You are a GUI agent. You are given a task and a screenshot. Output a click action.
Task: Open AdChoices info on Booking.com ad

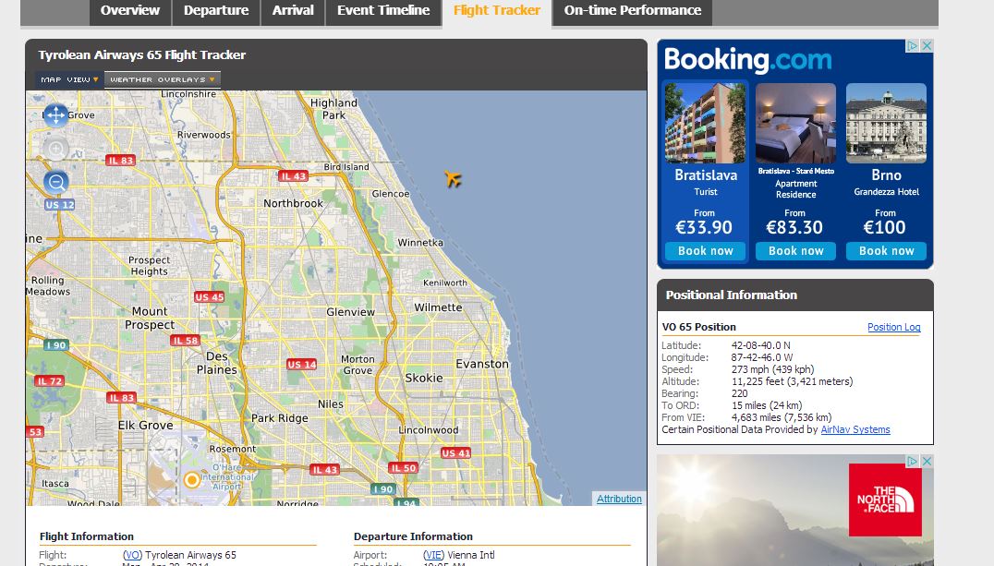coord(913,45)
